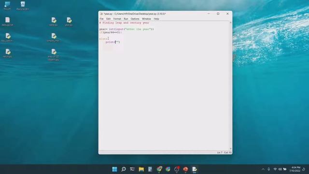Click the notification moon icon in tray
The width and height of the screenshot is (309, 174).
[304, 169]
